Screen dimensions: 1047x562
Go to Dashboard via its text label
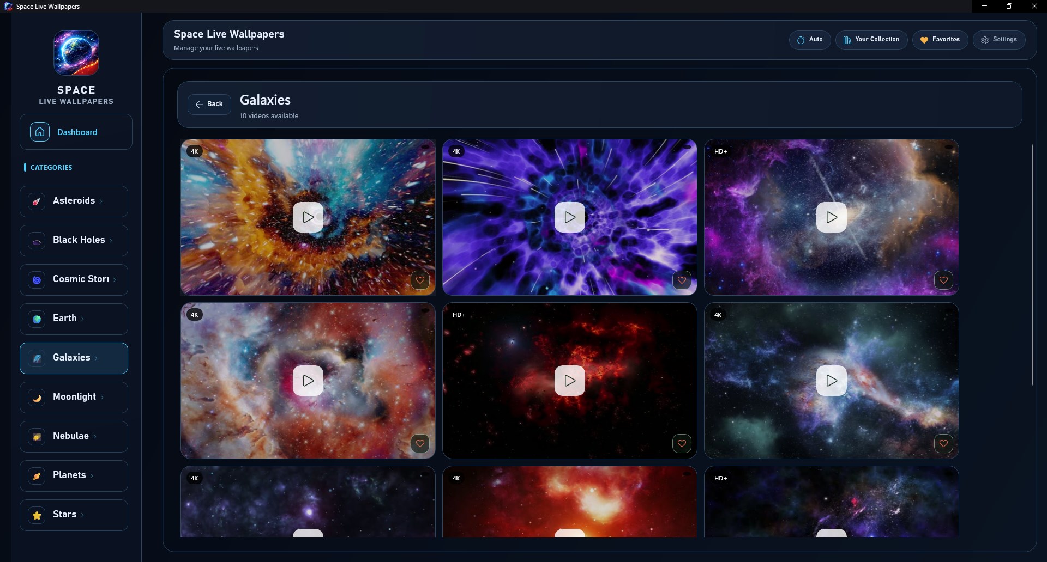(x=77, y=132)
